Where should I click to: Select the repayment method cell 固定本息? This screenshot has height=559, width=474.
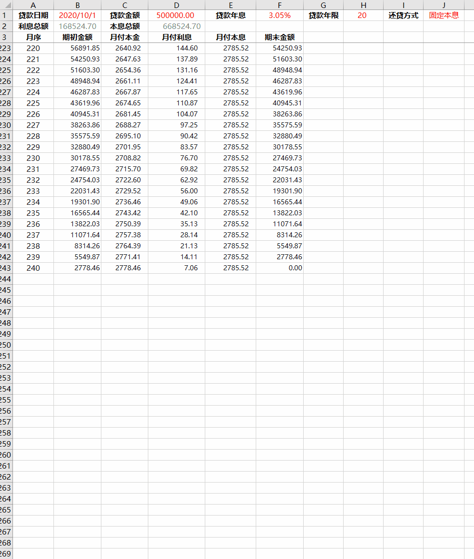click(444, 15)
